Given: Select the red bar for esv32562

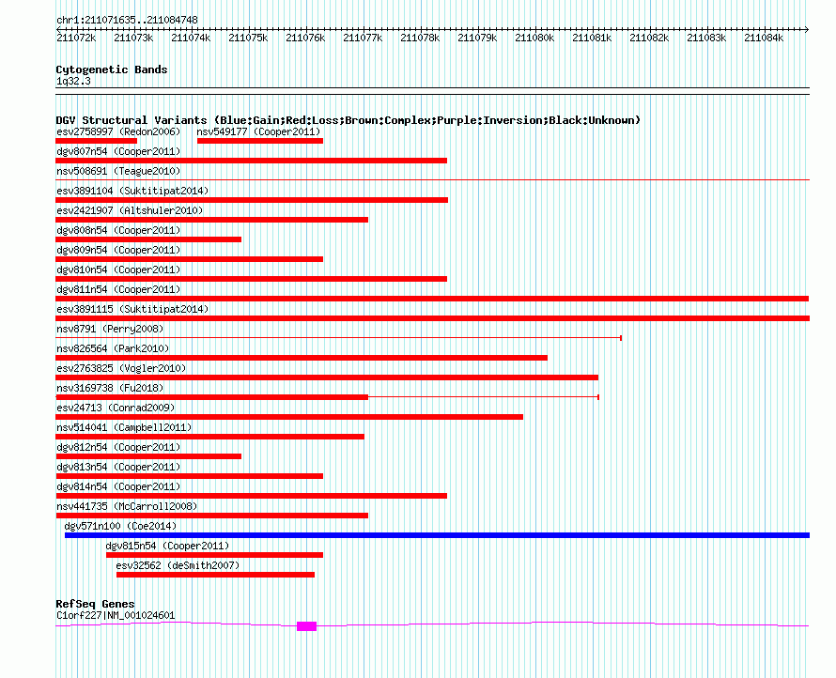Looking at the screenshot, I should point(215,575).
